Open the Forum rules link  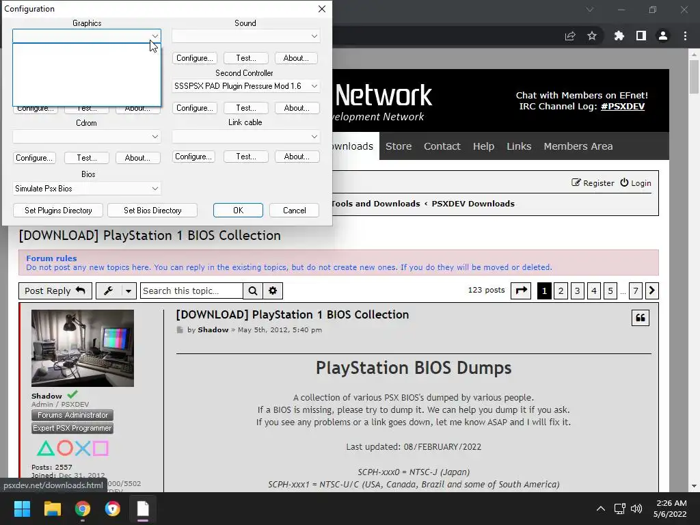(x=51, y=258)
